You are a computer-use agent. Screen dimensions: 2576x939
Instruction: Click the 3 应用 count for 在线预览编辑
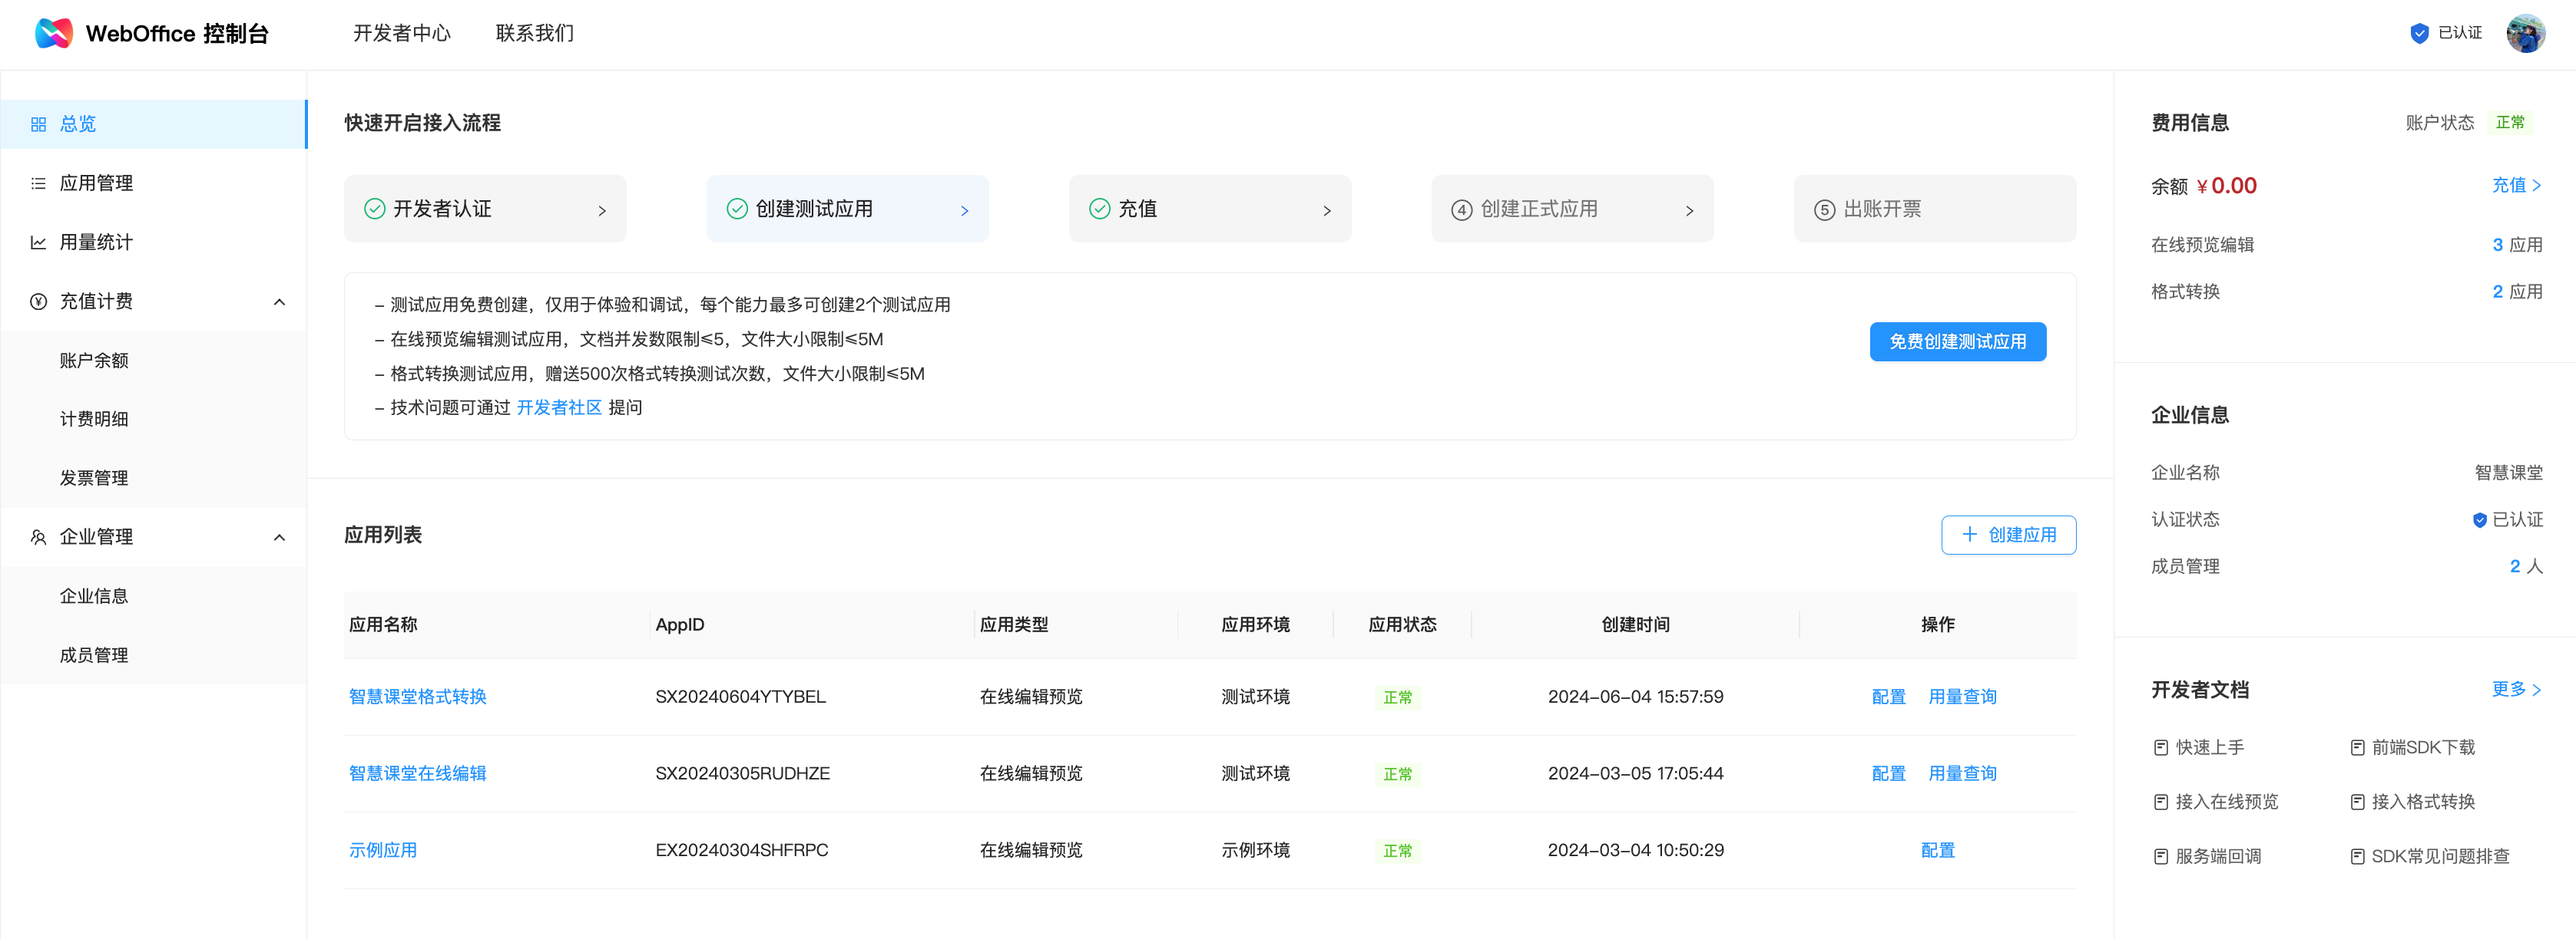point(2517,245)
